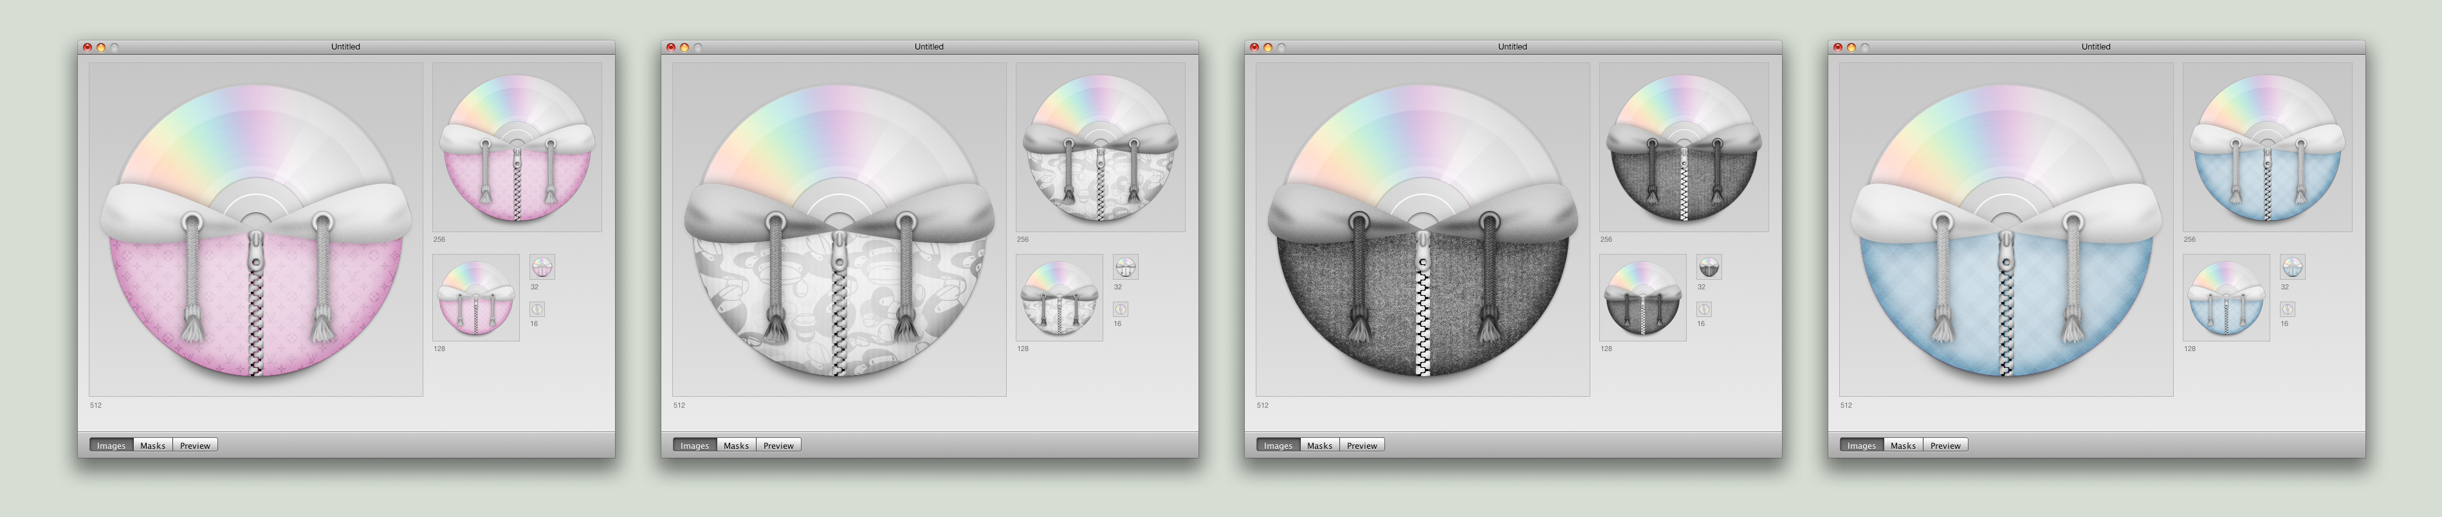Select the 256 pink hoodie CD image

(x=517, y=147)
